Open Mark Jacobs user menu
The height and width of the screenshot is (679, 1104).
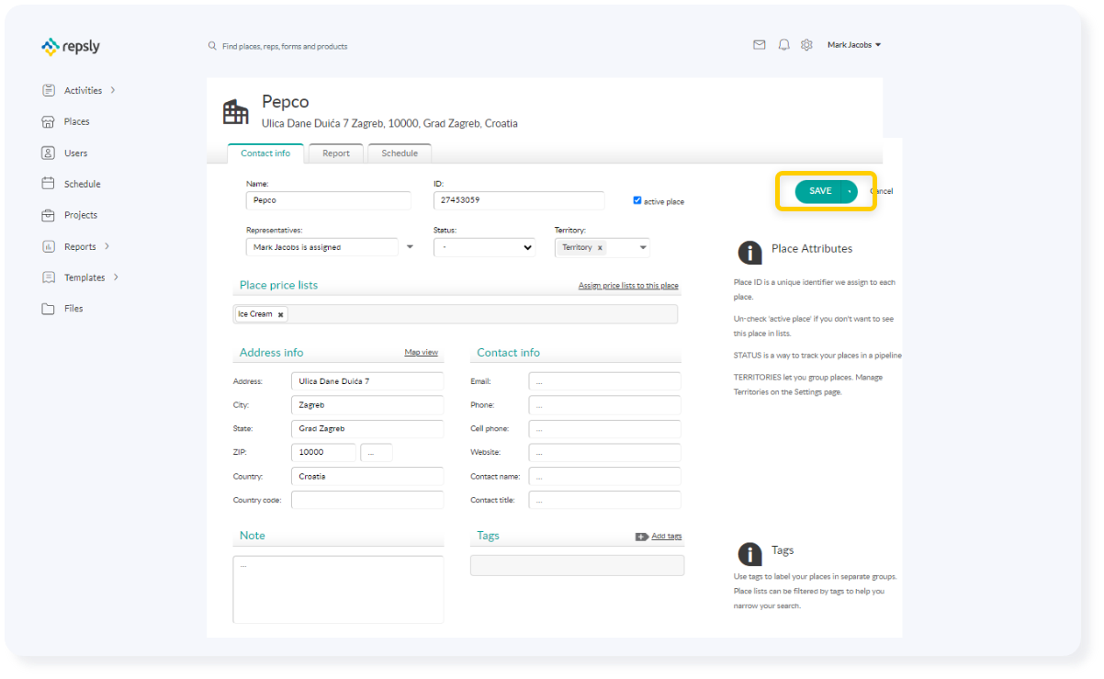click(x=854, y=44)
